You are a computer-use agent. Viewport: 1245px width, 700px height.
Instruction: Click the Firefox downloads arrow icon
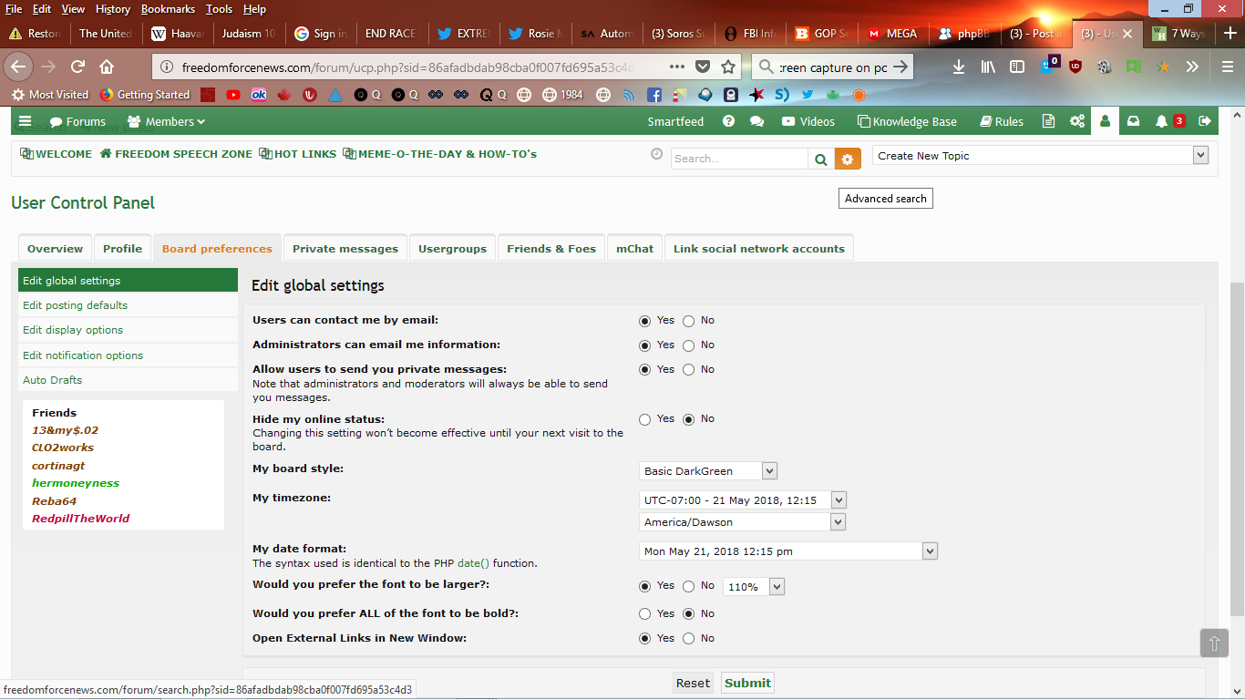[x=959, y=67]
